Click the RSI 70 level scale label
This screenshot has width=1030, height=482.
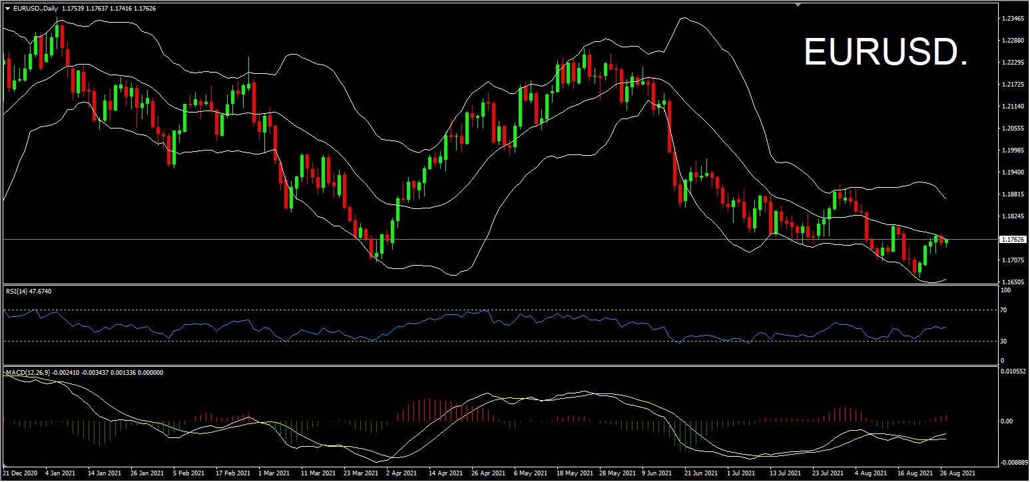point(1003,310)
